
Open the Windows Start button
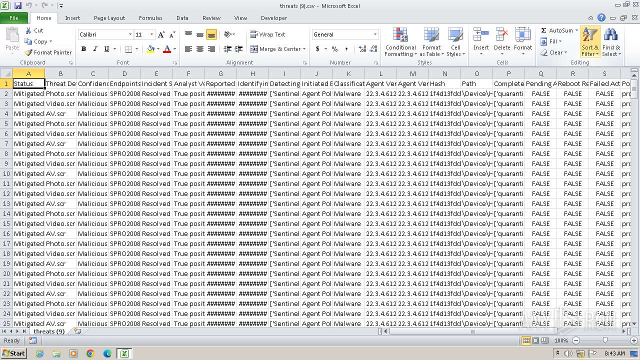tap(14, 353)
